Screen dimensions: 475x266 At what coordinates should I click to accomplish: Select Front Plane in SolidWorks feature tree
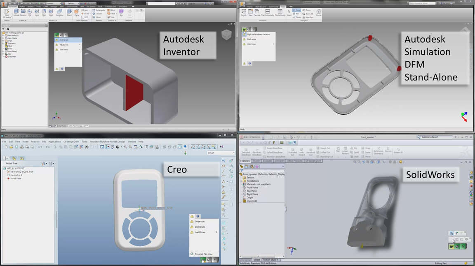(x=252, y=187)
